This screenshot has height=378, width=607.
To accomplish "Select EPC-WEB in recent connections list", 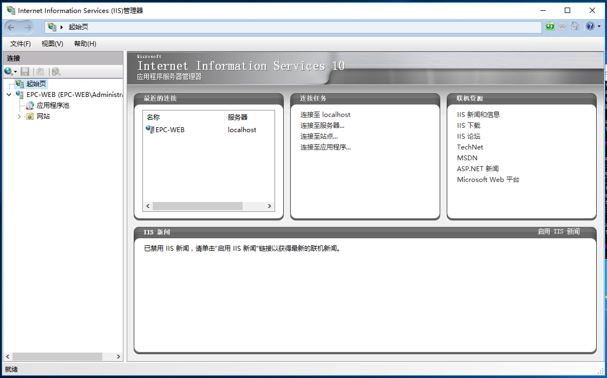I will click(x=170, y=130).
